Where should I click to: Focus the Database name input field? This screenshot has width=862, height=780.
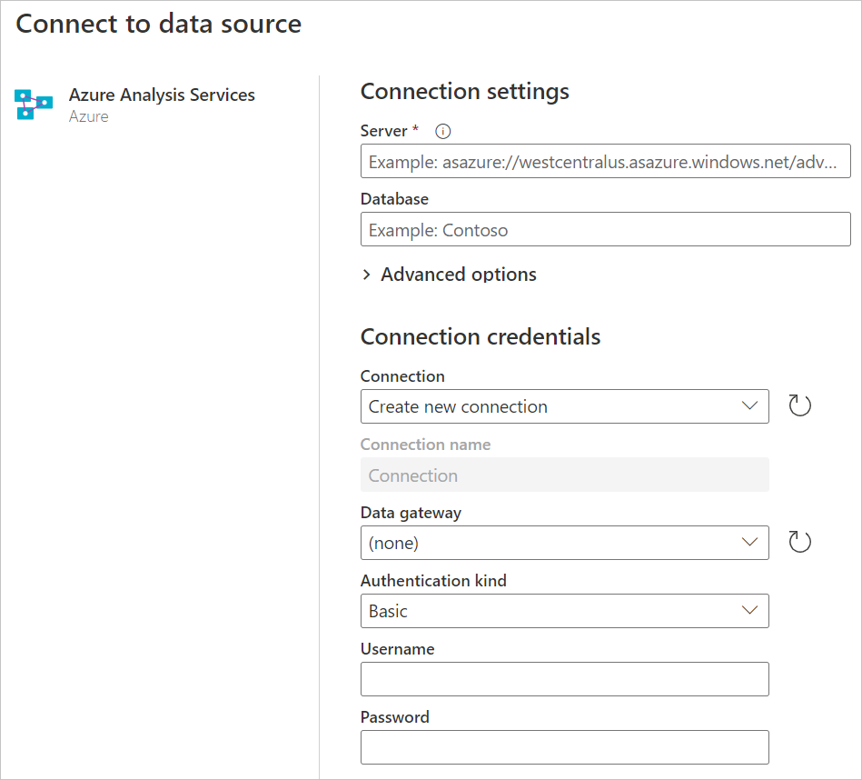(x=605, y=230)
